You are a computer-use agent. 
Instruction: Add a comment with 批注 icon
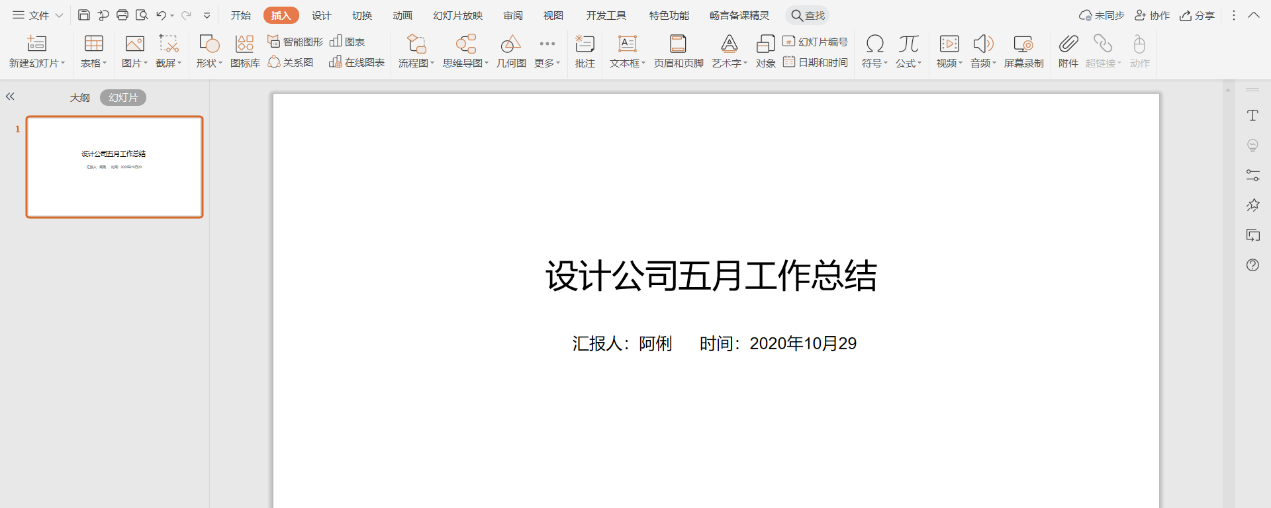coord(585,51)
